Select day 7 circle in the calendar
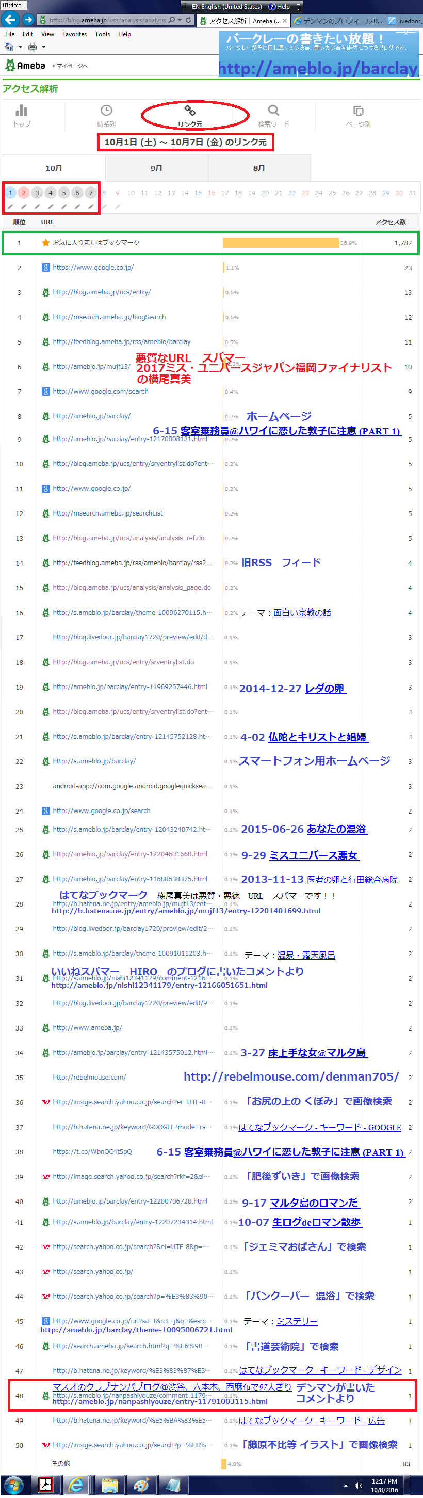The height and width of the screenshot is (1498, 423). click(91, 193)
